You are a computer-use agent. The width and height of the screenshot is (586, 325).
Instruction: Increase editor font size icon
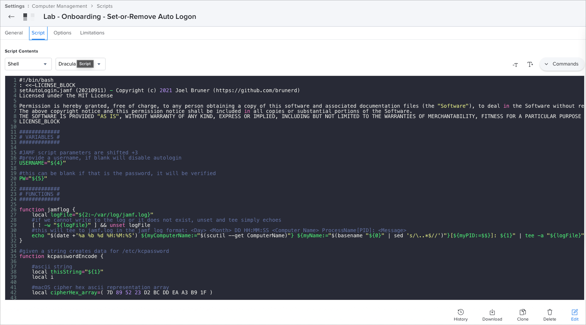[x=530, y=64]
